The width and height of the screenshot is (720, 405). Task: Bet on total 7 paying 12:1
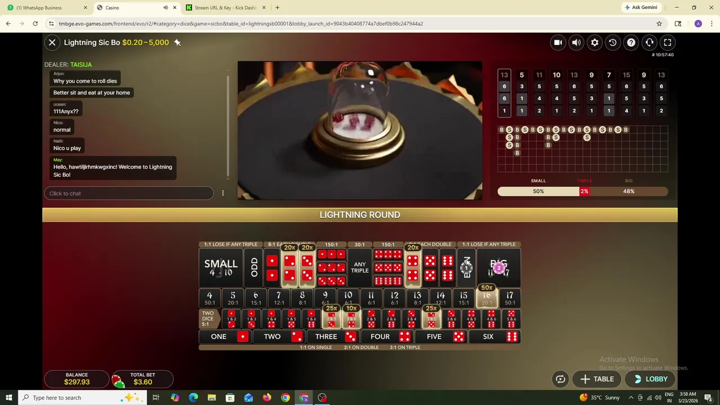point(278,298)
